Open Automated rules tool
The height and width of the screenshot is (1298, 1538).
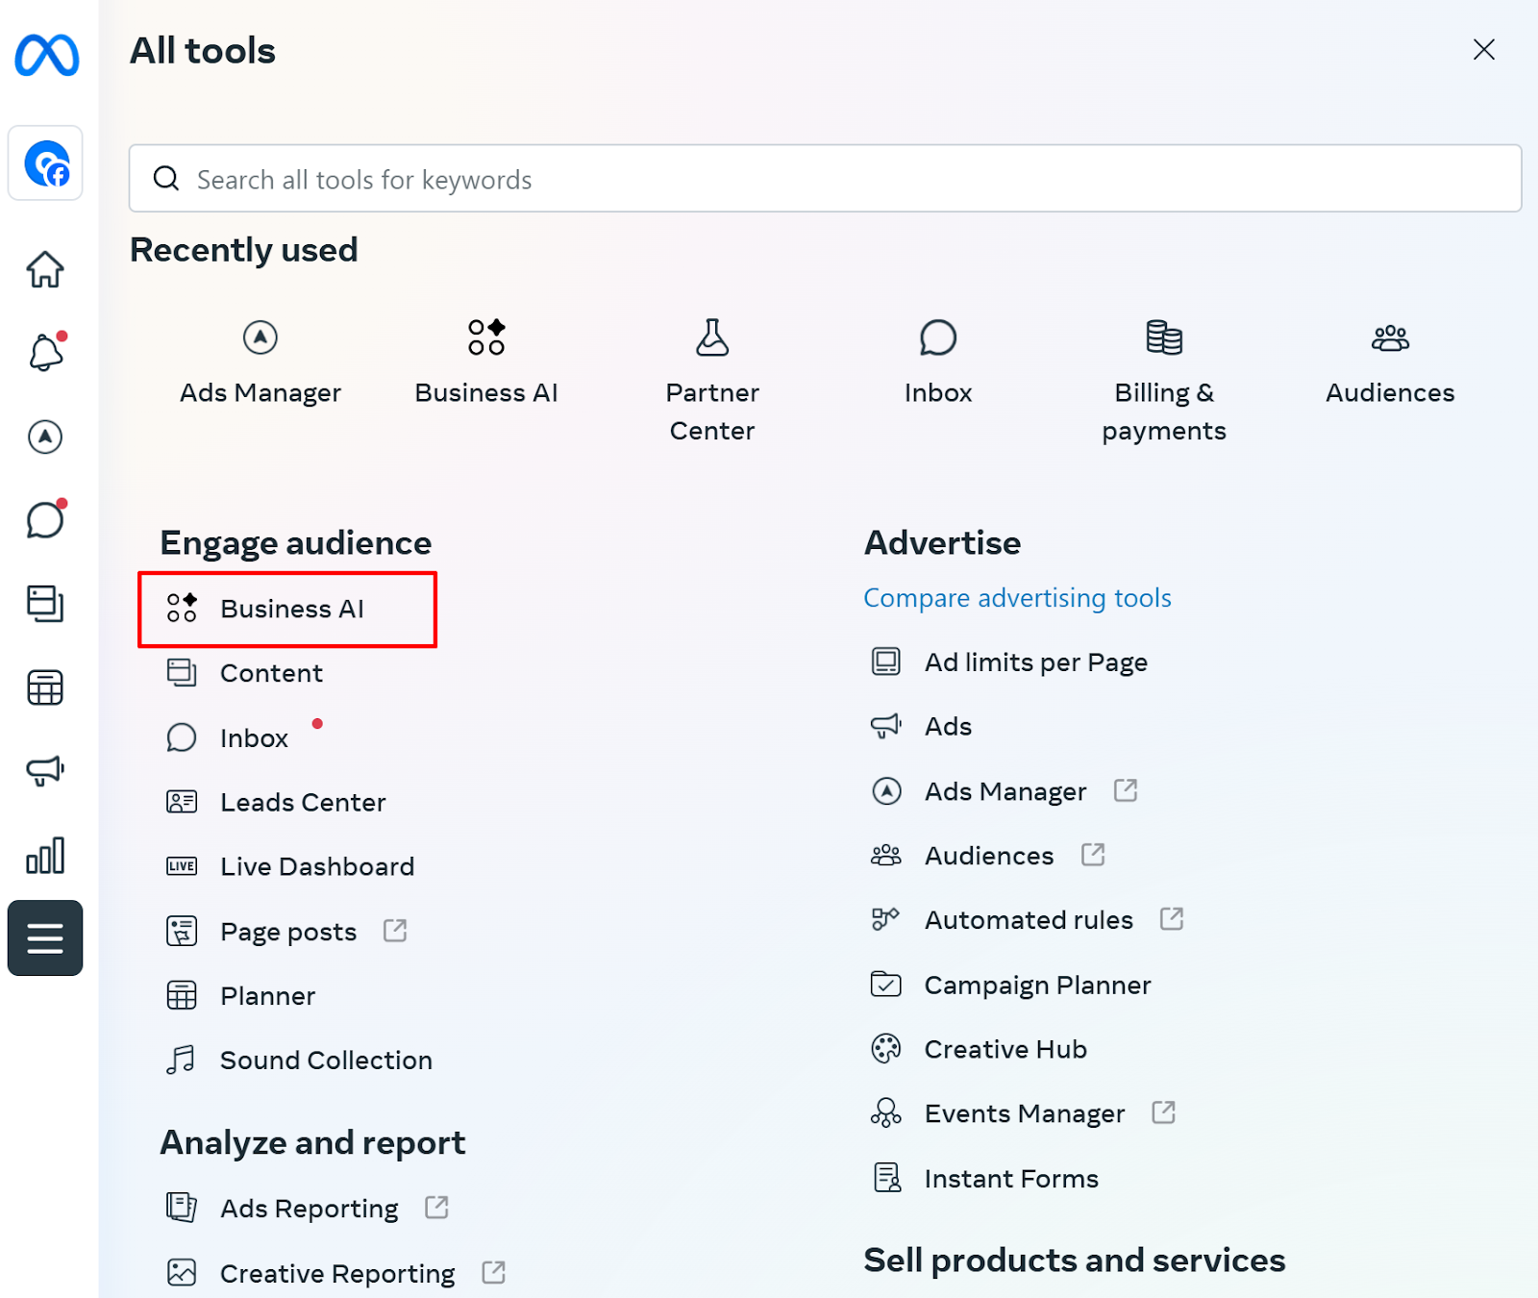click(1029, 920)
